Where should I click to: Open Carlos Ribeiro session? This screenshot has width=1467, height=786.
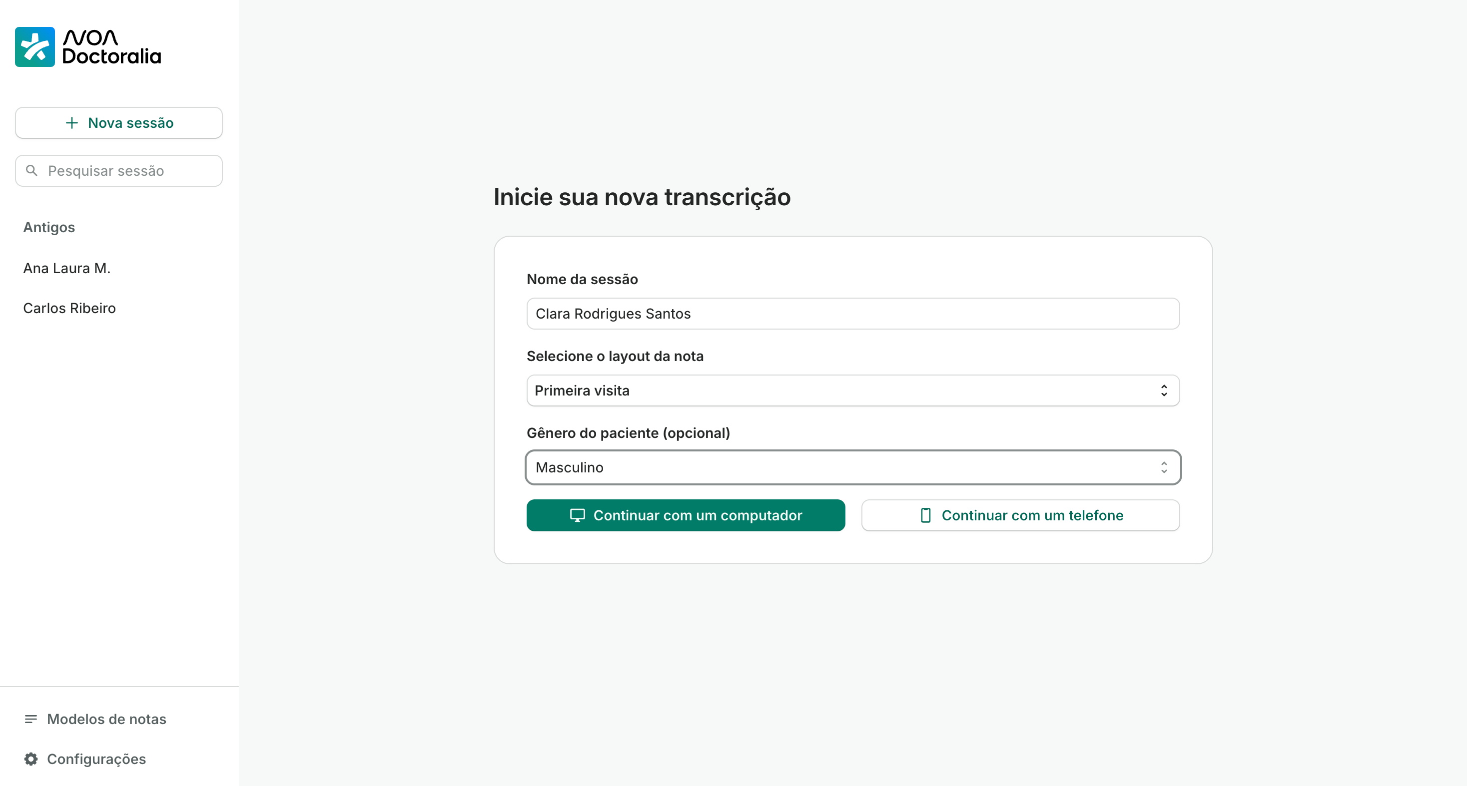click(x=69, y=308)
